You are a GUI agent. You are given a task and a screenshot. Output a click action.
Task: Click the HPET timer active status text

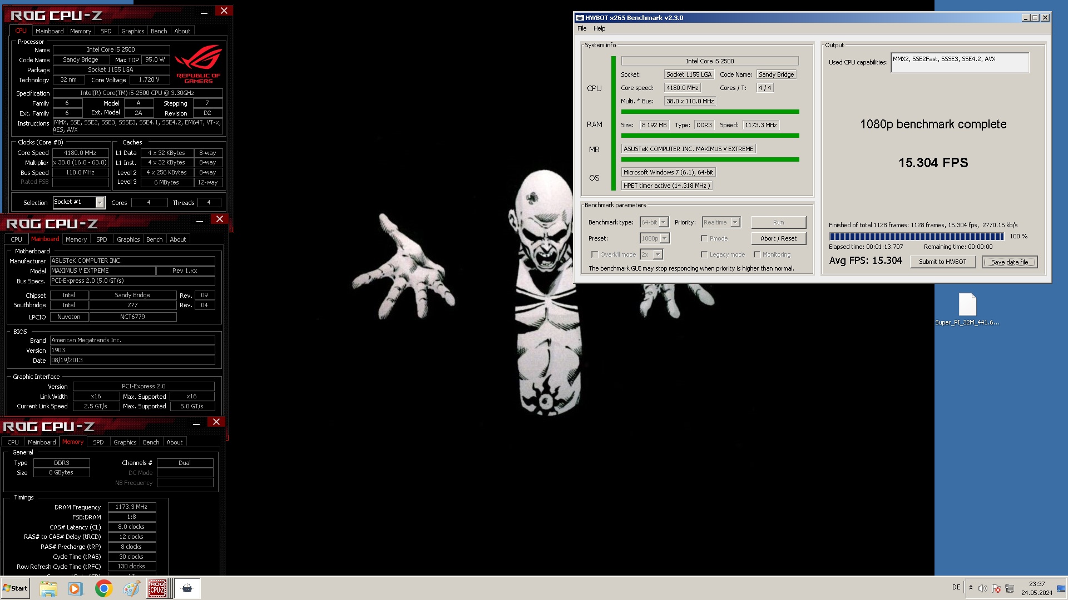[666, 186]
